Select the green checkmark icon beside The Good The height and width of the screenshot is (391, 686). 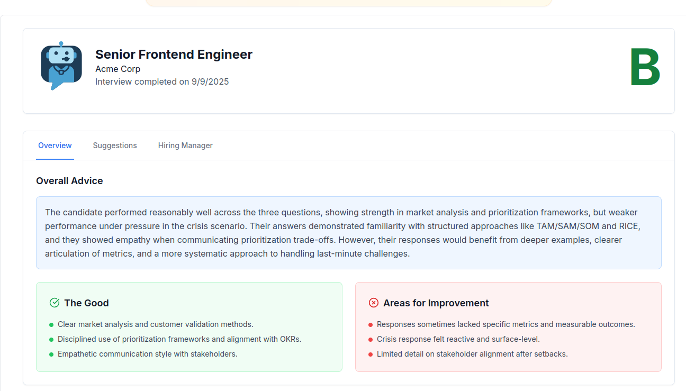click(x=54, y=302)
